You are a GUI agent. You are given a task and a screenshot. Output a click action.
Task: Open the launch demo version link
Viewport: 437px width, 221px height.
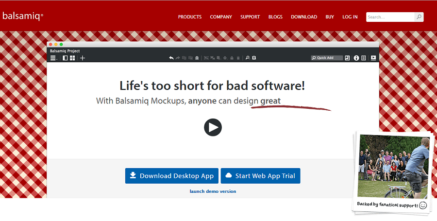[213, 191]
